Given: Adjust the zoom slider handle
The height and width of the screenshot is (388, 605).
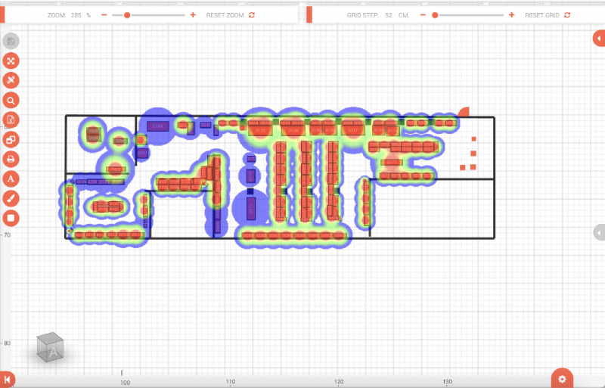Looking at the screenshot, I should (127, 15).
